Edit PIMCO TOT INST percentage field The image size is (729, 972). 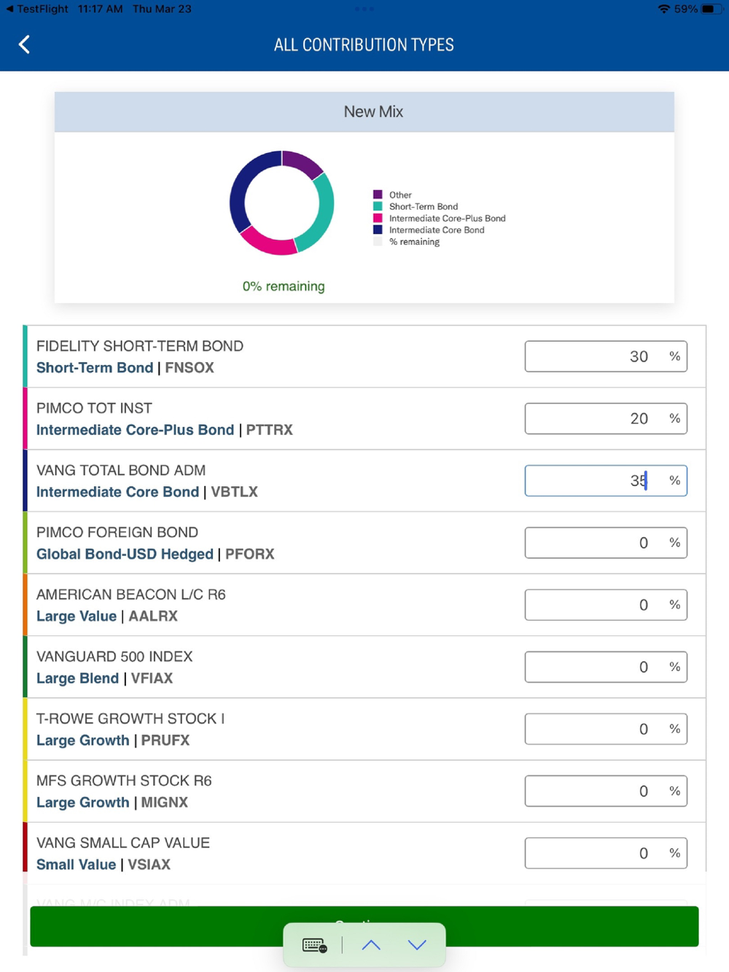point(606,418)
